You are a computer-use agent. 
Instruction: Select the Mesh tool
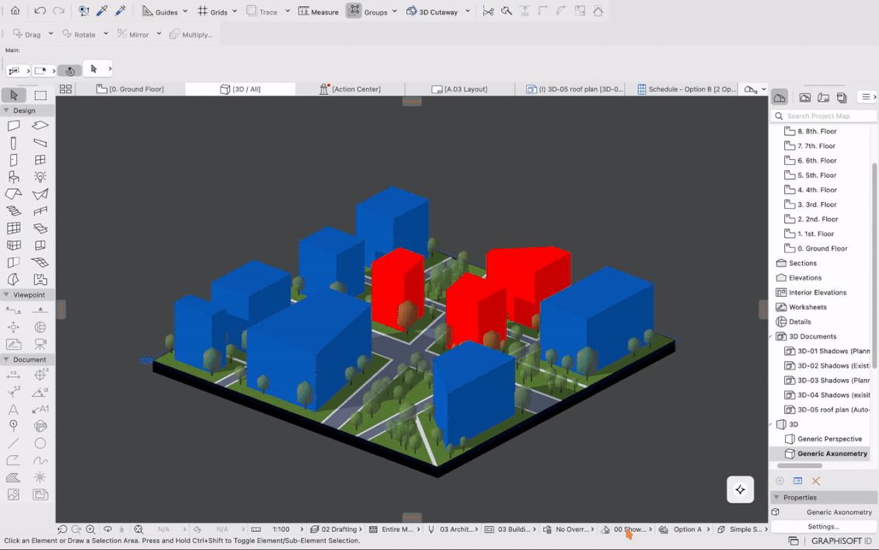pos(40,262)
